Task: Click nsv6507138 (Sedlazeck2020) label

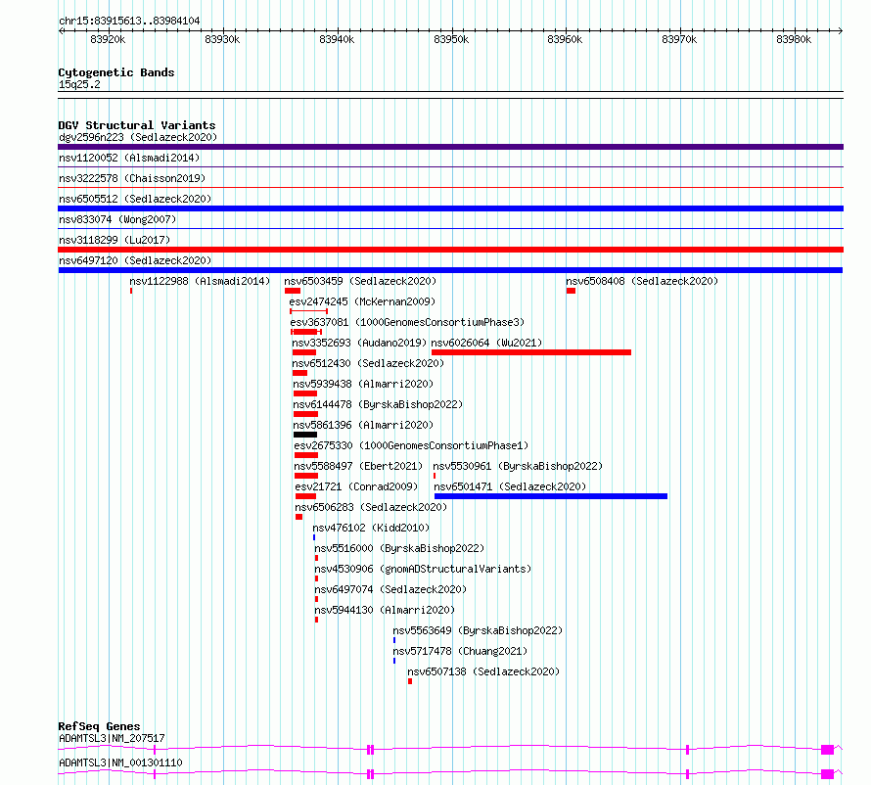Action: pyautogui.click(x=483, y=671)
